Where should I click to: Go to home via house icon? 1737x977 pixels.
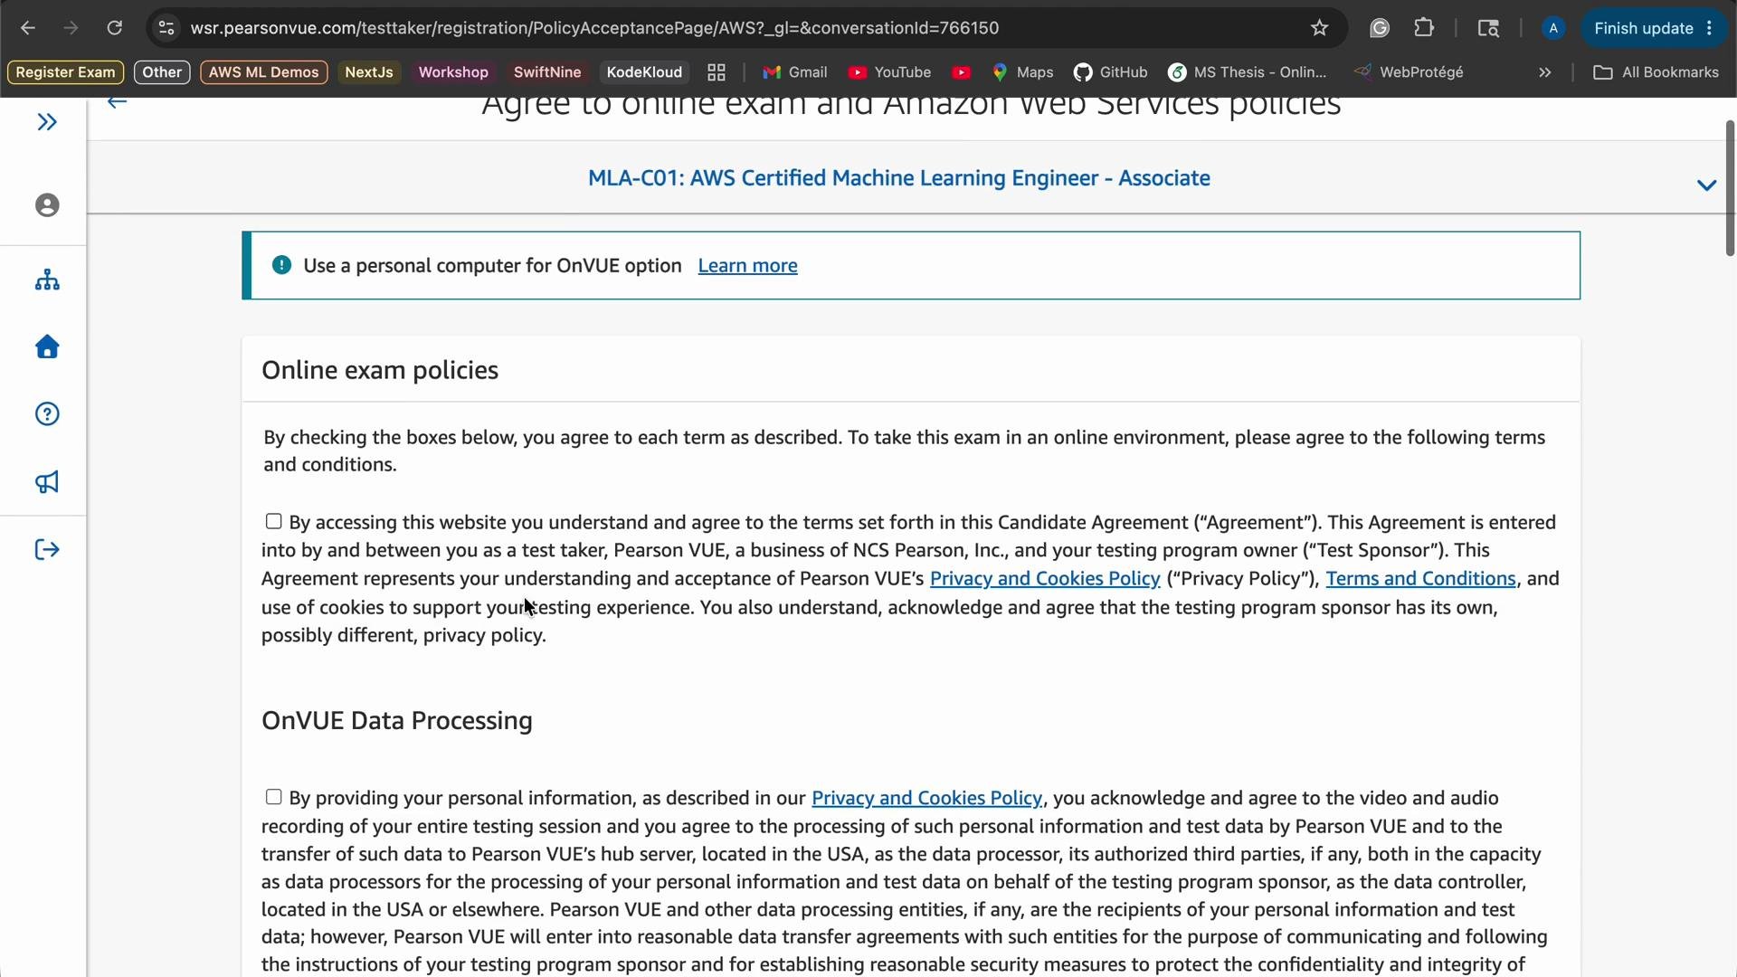47,346
